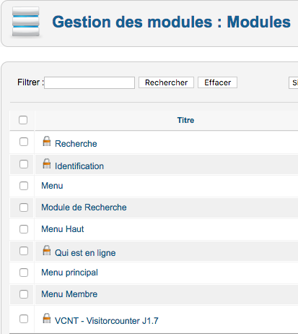This screenshot has height=334, width=298.
Task: Click the lock icon beside Recherche
Action: (x=47, y=141)
